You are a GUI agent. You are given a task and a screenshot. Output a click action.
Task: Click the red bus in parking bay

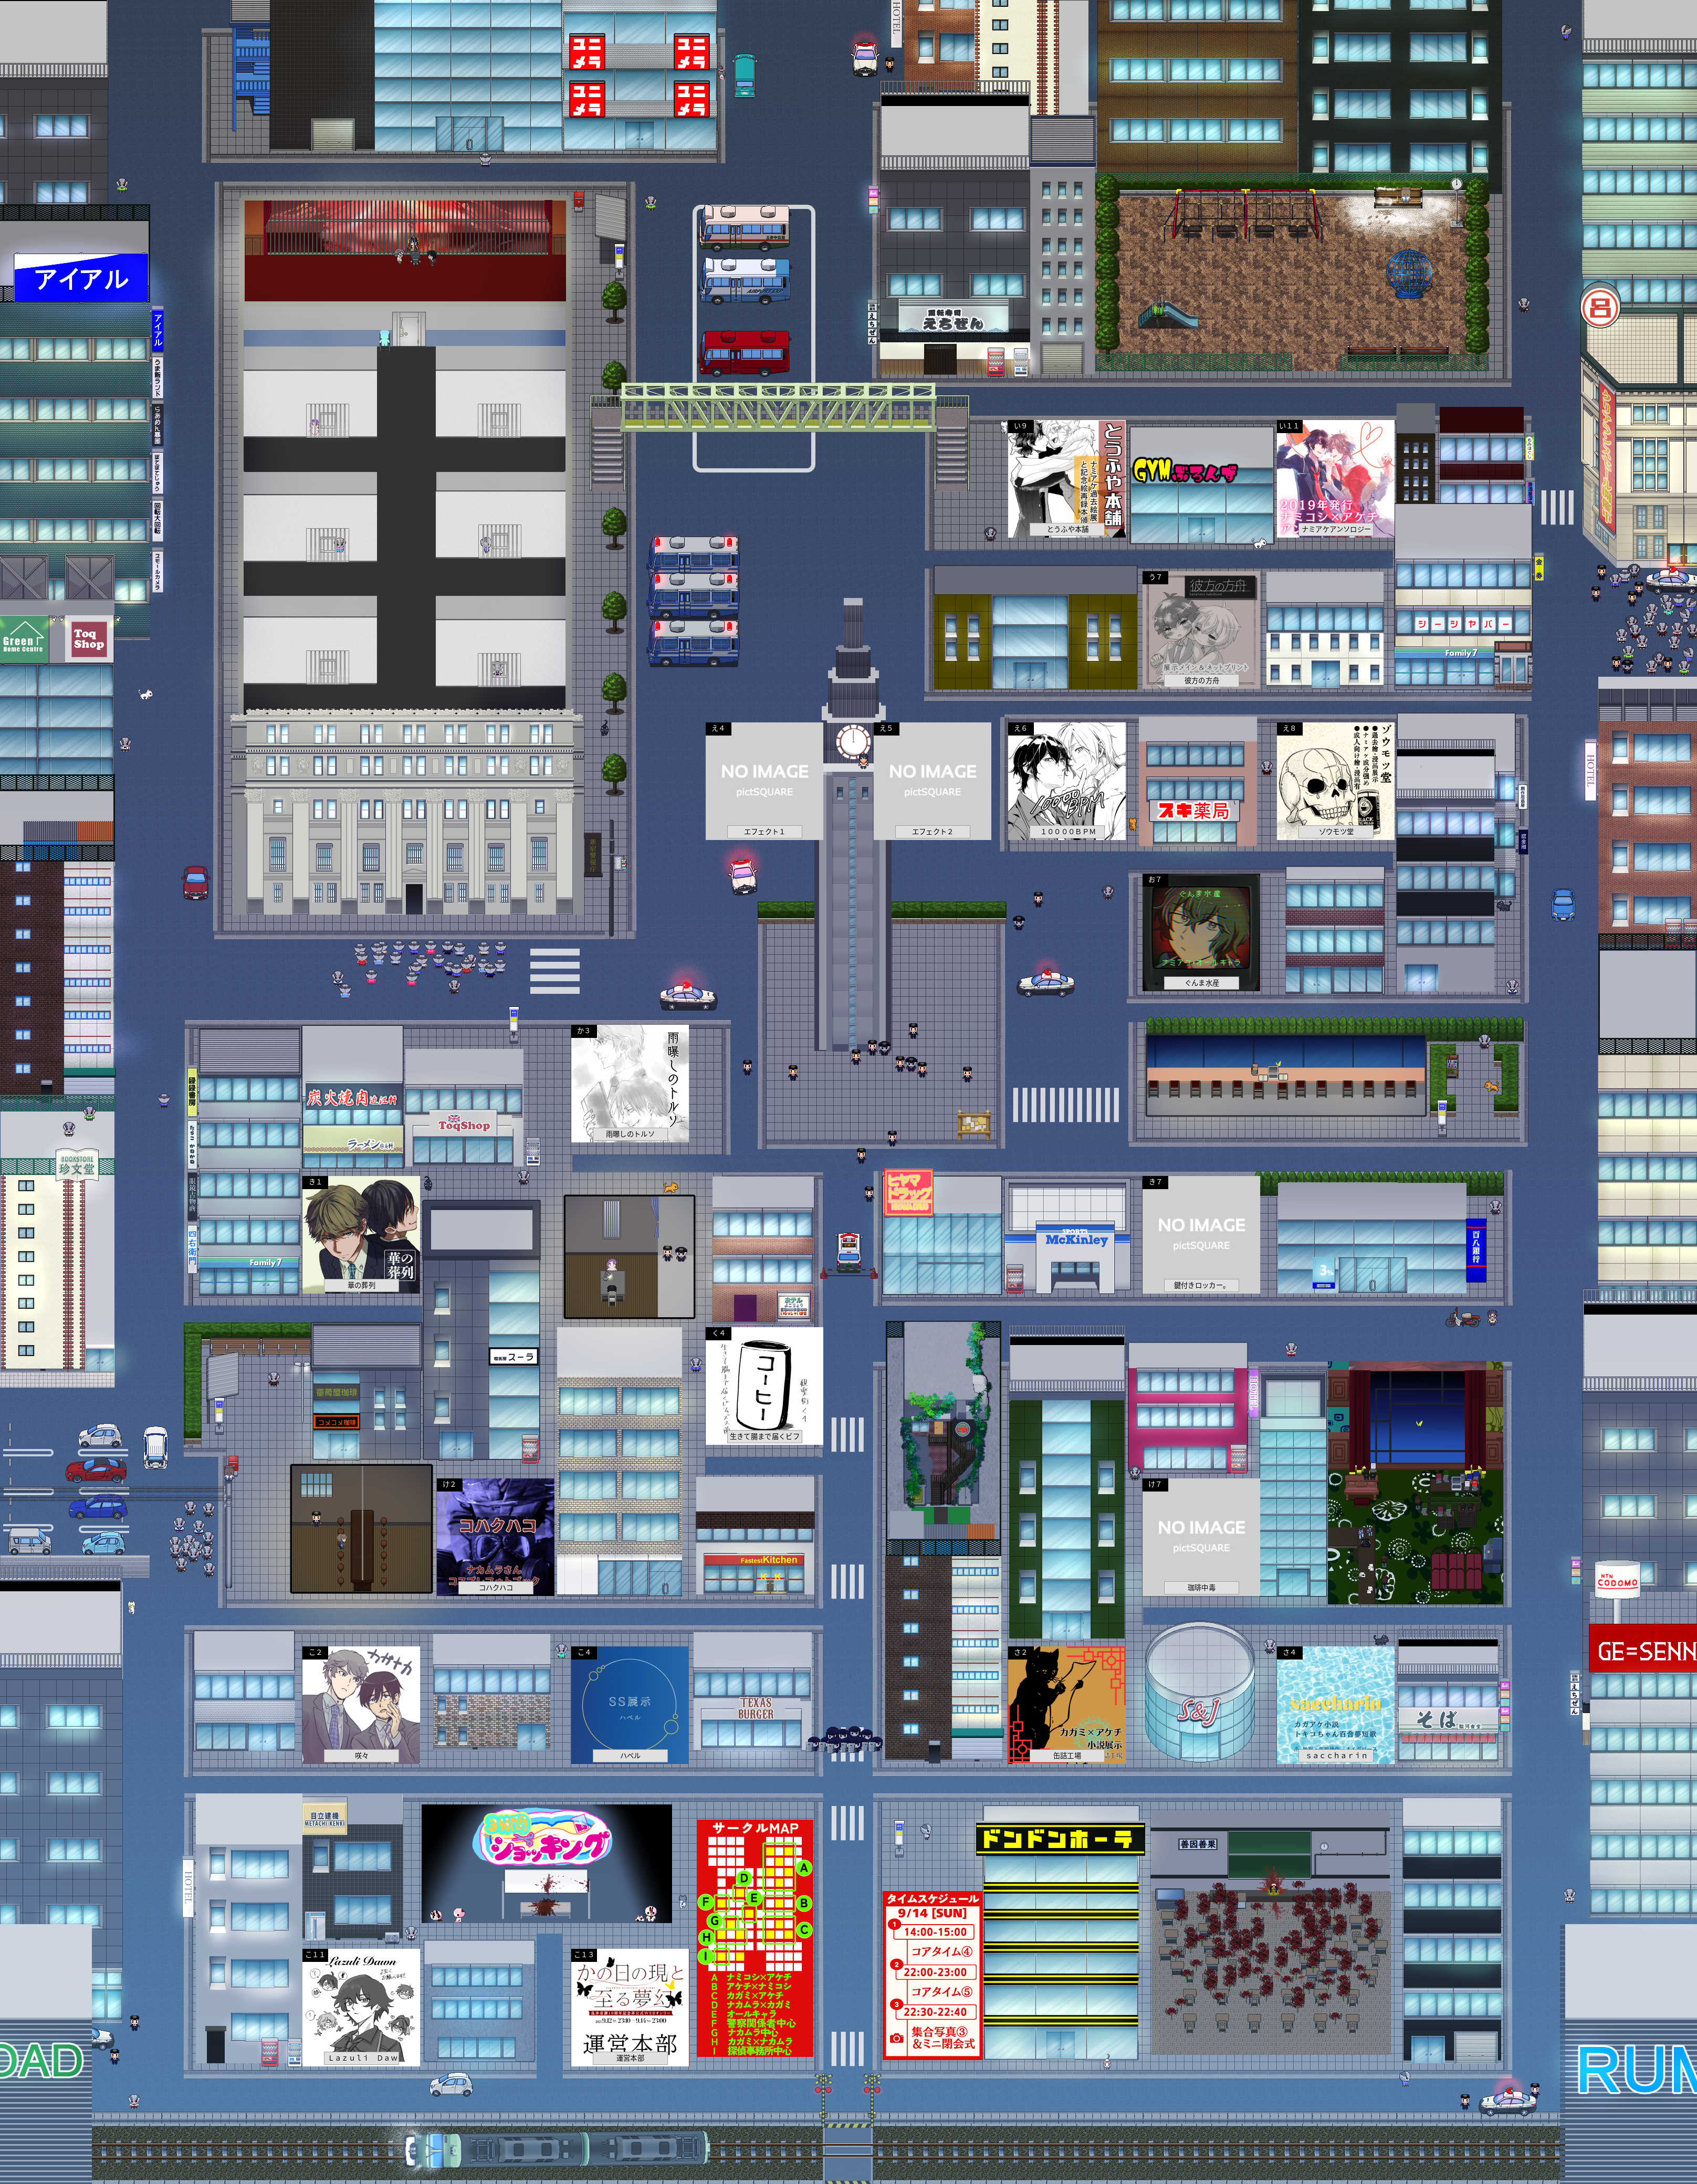click(x=745, y=352)
